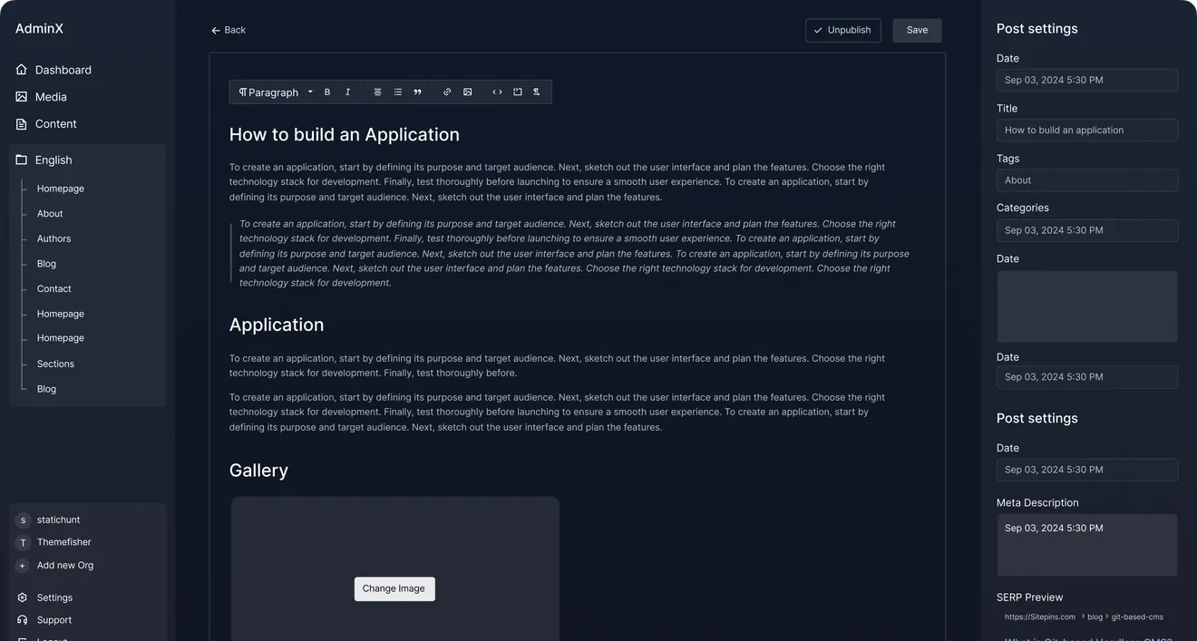Insert a hyperlink via link icon

point(447,92)
